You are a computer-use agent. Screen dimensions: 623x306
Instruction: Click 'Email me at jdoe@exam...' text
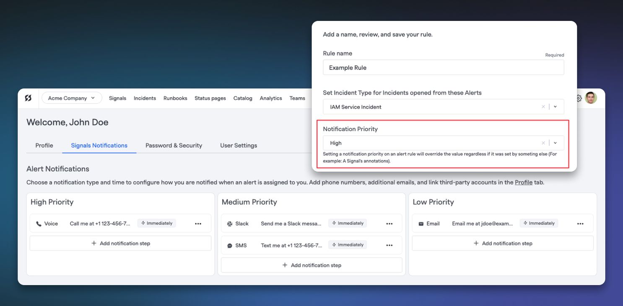click(482, 224)
